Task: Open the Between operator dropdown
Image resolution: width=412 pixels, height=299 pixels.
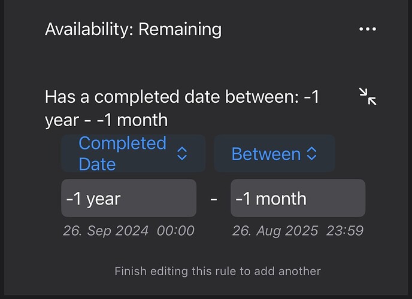Action: tap(274, 154)
